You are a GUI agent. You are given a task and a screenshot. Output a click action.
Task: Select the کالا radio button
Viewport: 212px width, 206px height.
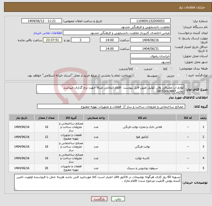tap(171, 68)
